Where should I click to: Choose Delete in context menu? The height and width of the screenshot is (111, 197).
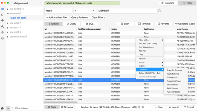(x=150, y=73)
